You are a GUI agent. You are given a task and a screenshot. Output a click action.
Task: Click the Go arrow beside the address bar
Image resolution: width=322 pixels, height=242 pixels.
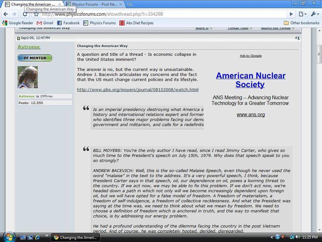tap(291, 14)
